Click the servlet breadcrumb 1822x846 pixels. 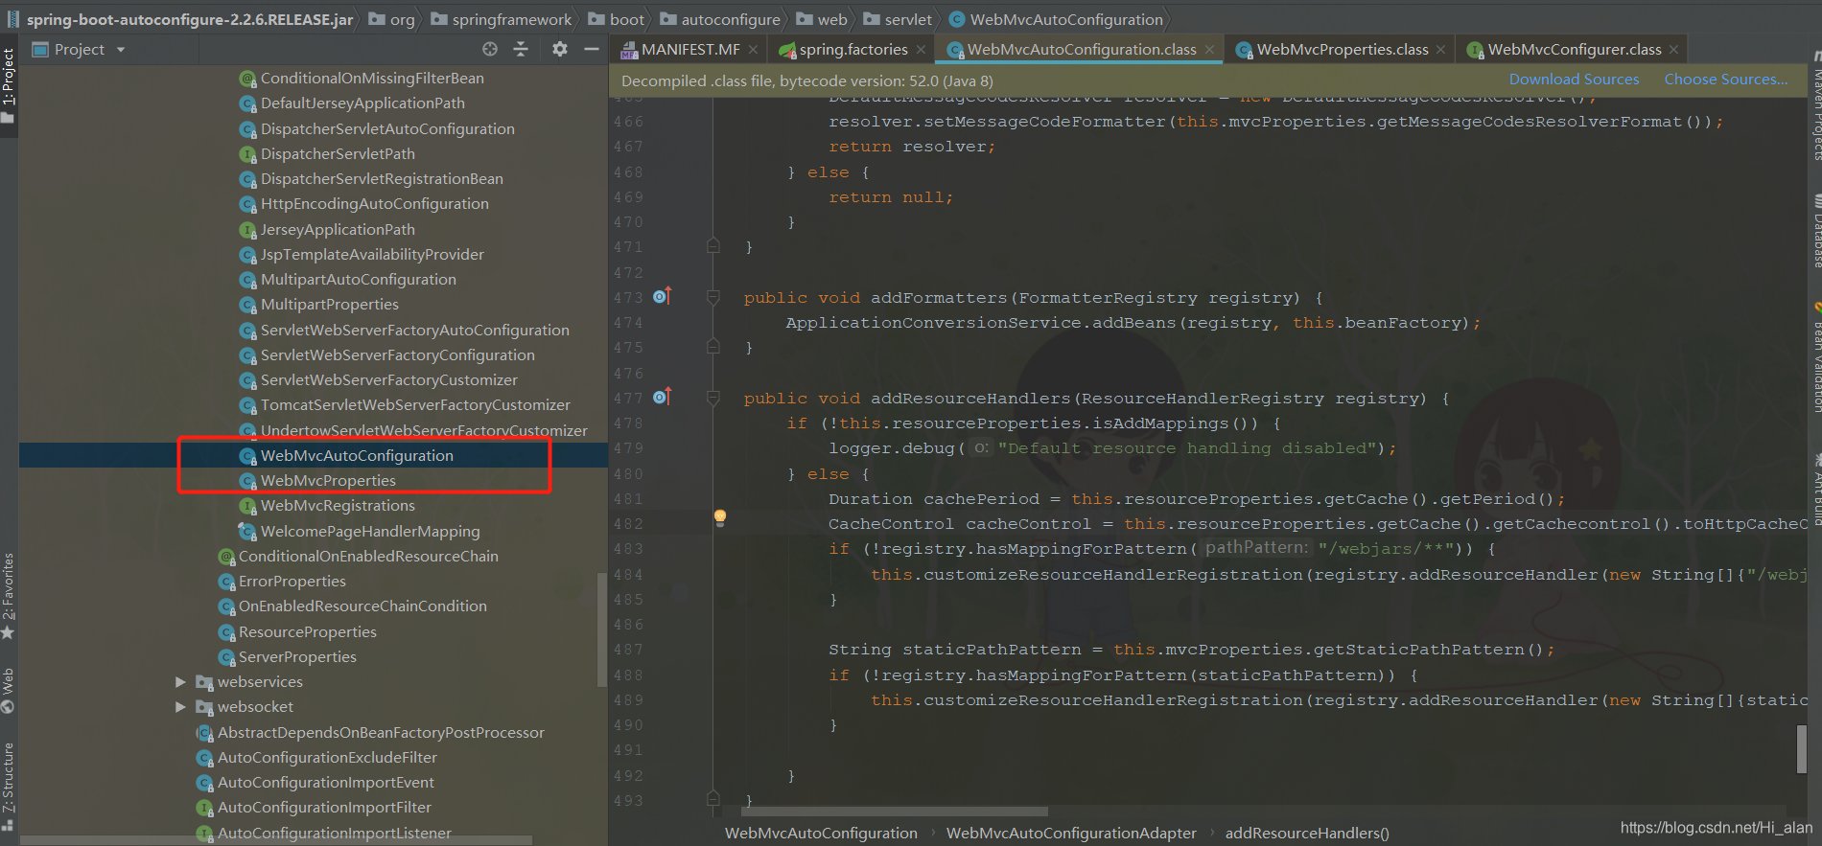pyautogui.click(x=908, y=19)
